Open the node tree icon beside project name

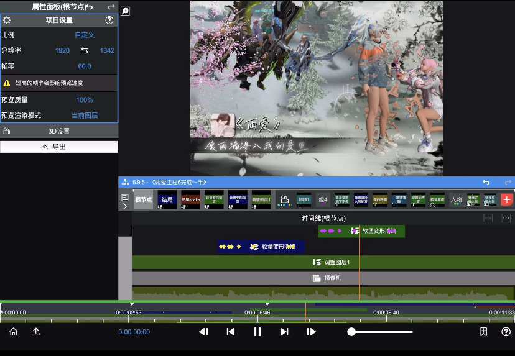pos(125,182)
